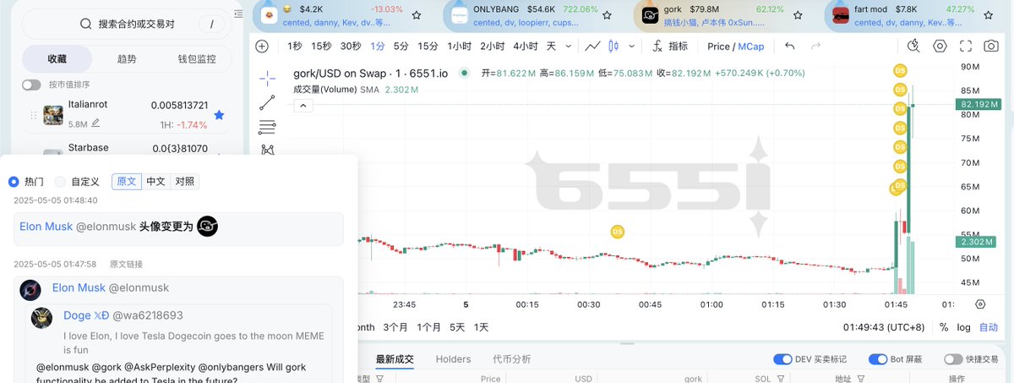The width and height of the screenshot is (1014, 383).
Task: Open the add symbol plus icon
Action: [262, 47]
